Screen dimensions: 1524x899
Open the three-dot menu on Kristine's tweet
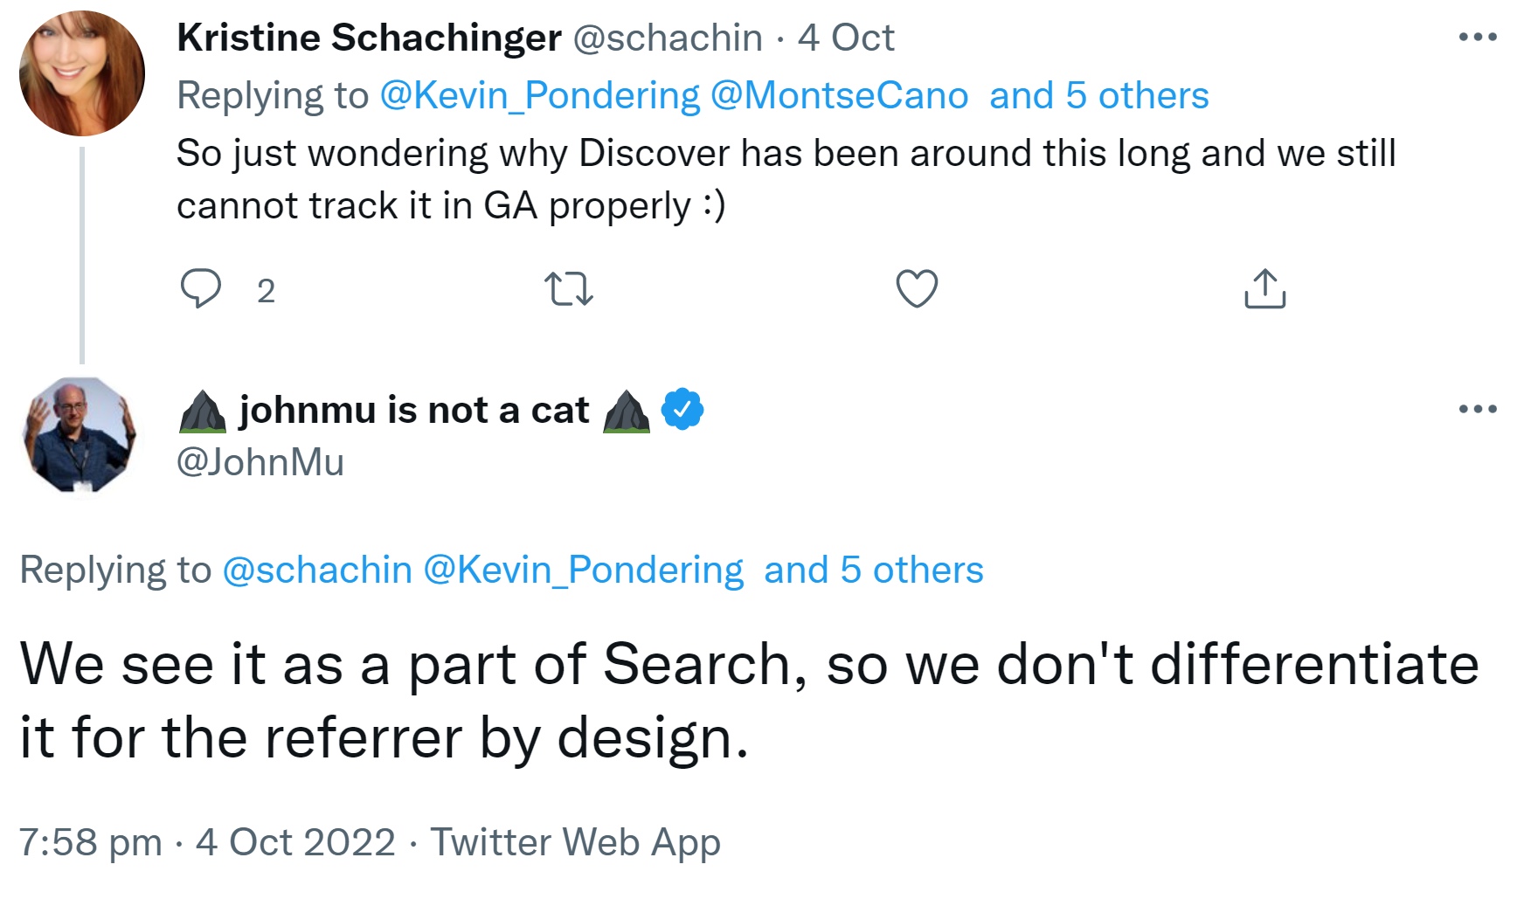point(1479,35)
